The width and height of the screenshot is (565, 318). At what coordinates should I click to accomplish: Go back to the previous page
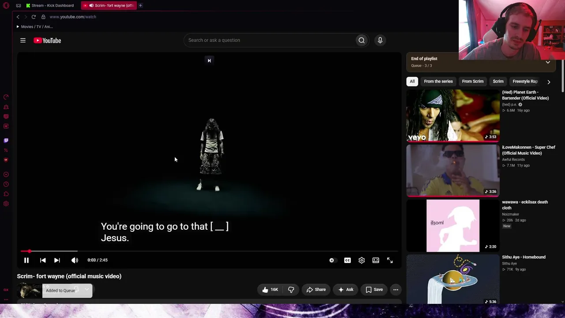pyautogui.click(x=18, y=17)
